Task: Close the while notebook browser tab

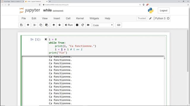Action: tap(47, 1)
